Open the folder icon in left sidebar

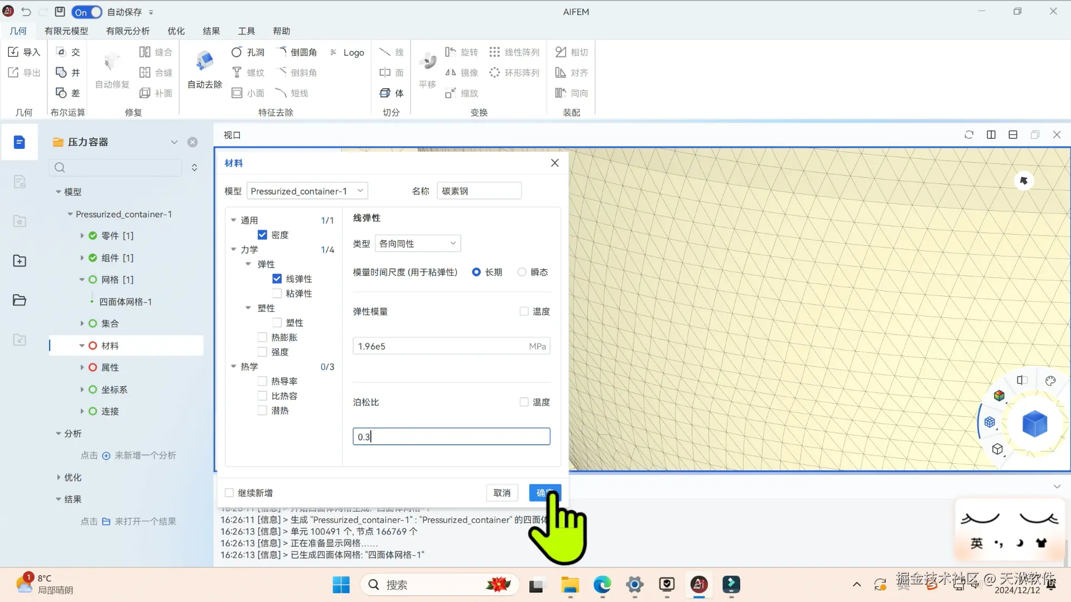click(x=20, y=300)
